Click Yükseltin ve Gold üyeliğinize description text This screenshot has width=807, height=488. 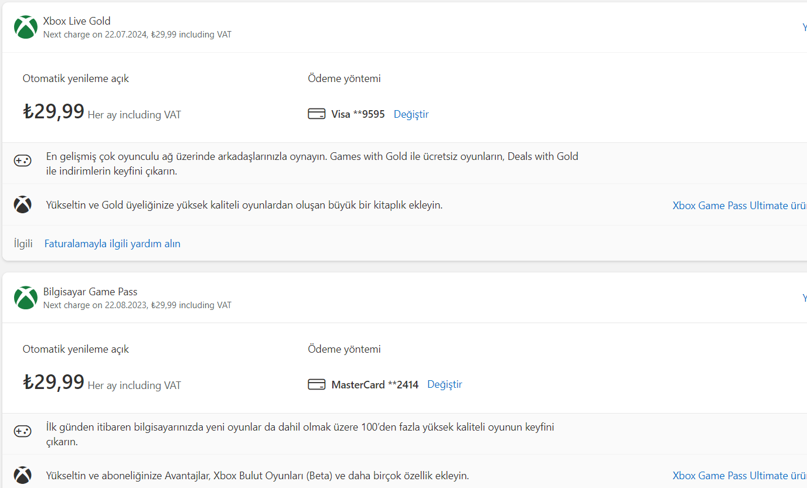[244, 205]
